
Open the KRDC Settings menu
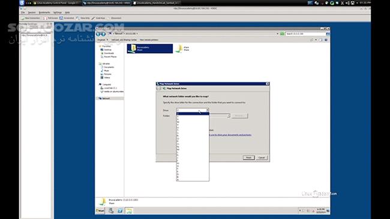[x=58, y=13]
